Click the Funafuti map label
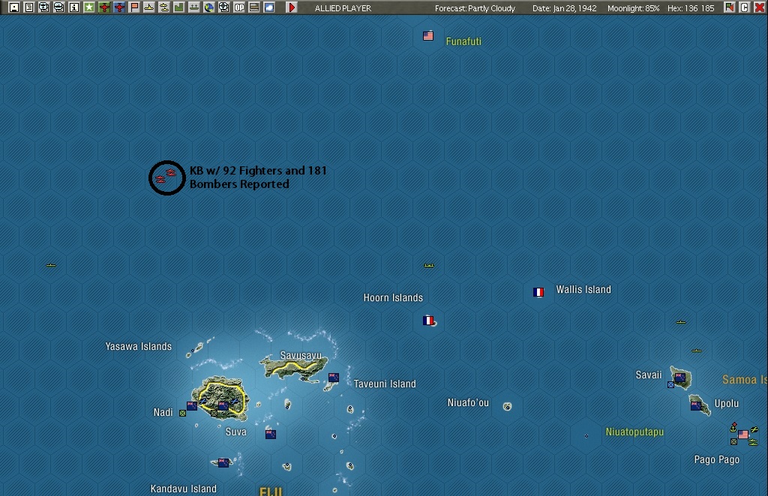Screen dimensions: 768x496 pos(463,41)
